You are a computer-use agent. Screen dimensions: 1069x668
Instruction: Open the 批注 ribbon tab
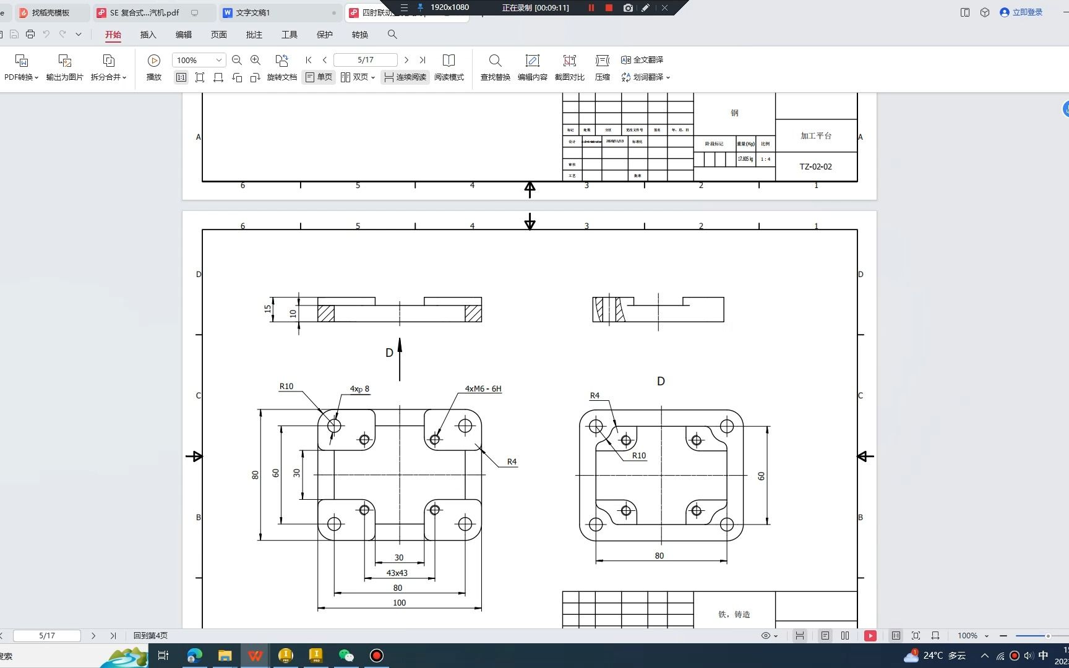point(254,35)
